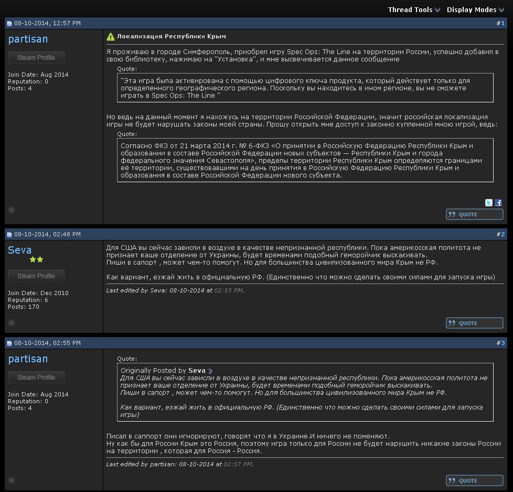Quote post #1 by partisan
This screenshot has width=513, height=492.
click(x=474, y=215)
